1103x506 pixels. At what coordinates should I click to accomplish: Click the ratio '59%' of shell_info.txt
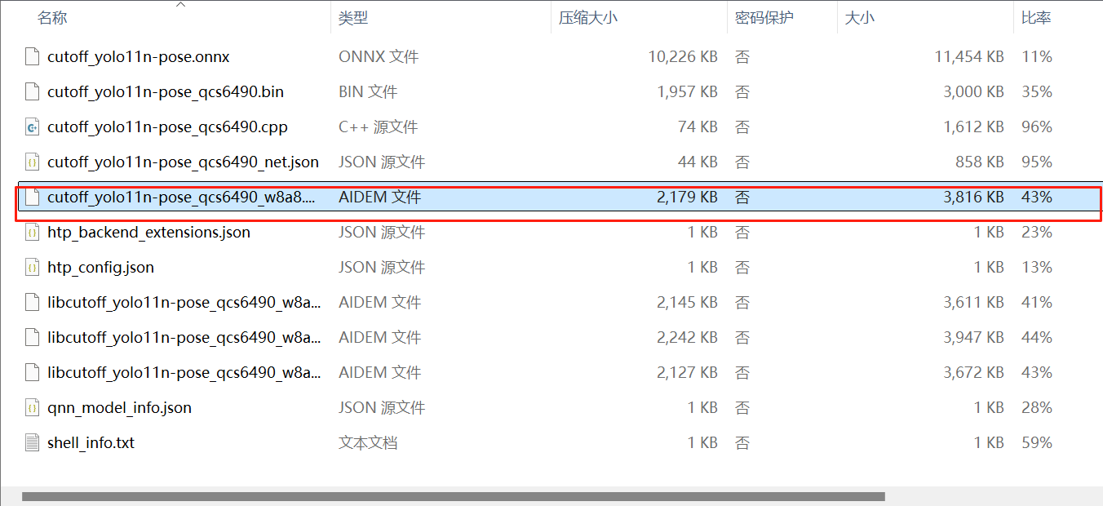click(1037, 443)
